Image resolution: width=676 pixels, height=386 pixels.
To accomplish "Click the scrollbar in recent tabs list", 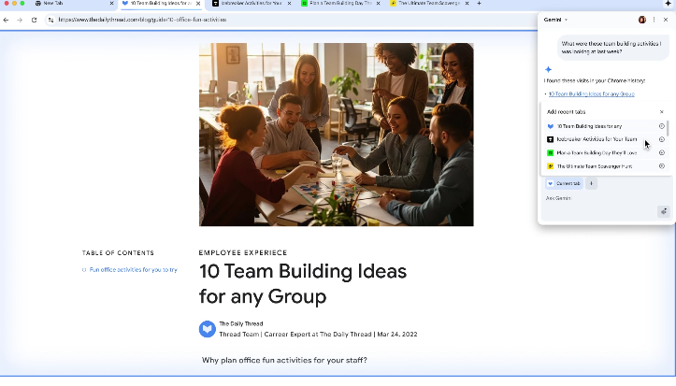I will click(668, 128).
